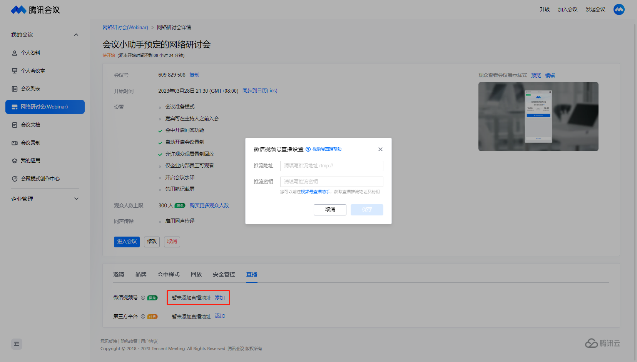Click 加入会议 in the top bar
Screen dimensions: 637x362
coord(568,9)
